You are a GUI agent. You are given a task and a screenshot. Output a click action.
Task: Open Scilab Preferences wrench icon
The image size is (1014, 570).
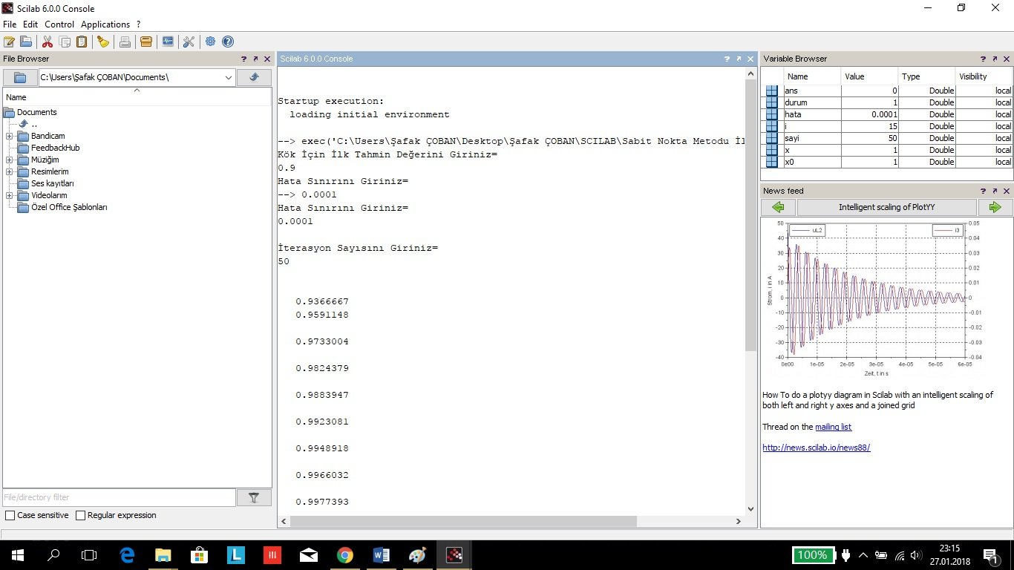coord(189,42)
